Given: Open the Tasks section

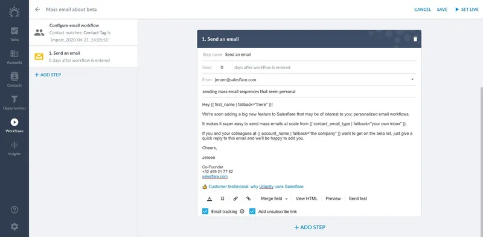Looking at the screenshot, I should click(x=14, y=34).
